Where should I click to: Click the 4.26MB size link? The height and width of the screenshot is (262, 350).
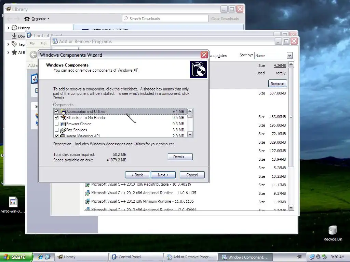280,65
